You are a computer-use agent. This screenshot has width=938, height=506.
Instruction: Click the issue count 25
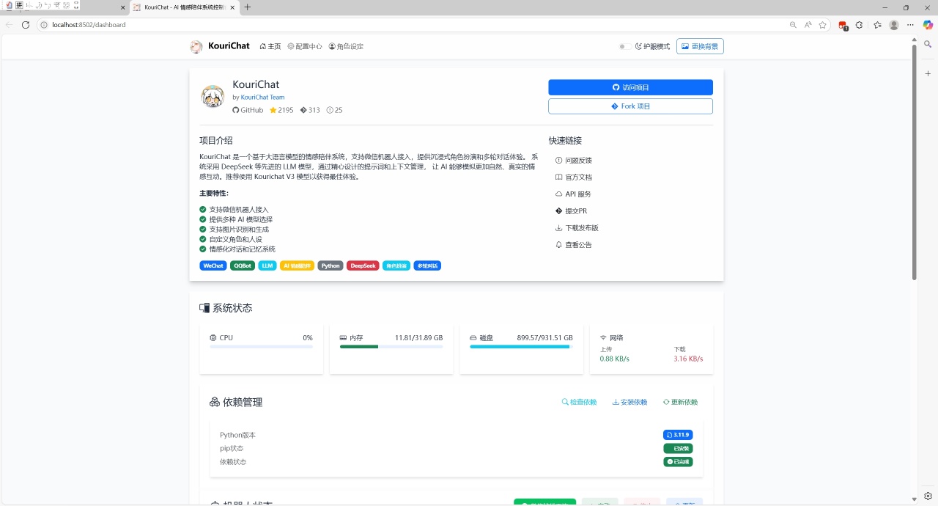pos(334,110)
